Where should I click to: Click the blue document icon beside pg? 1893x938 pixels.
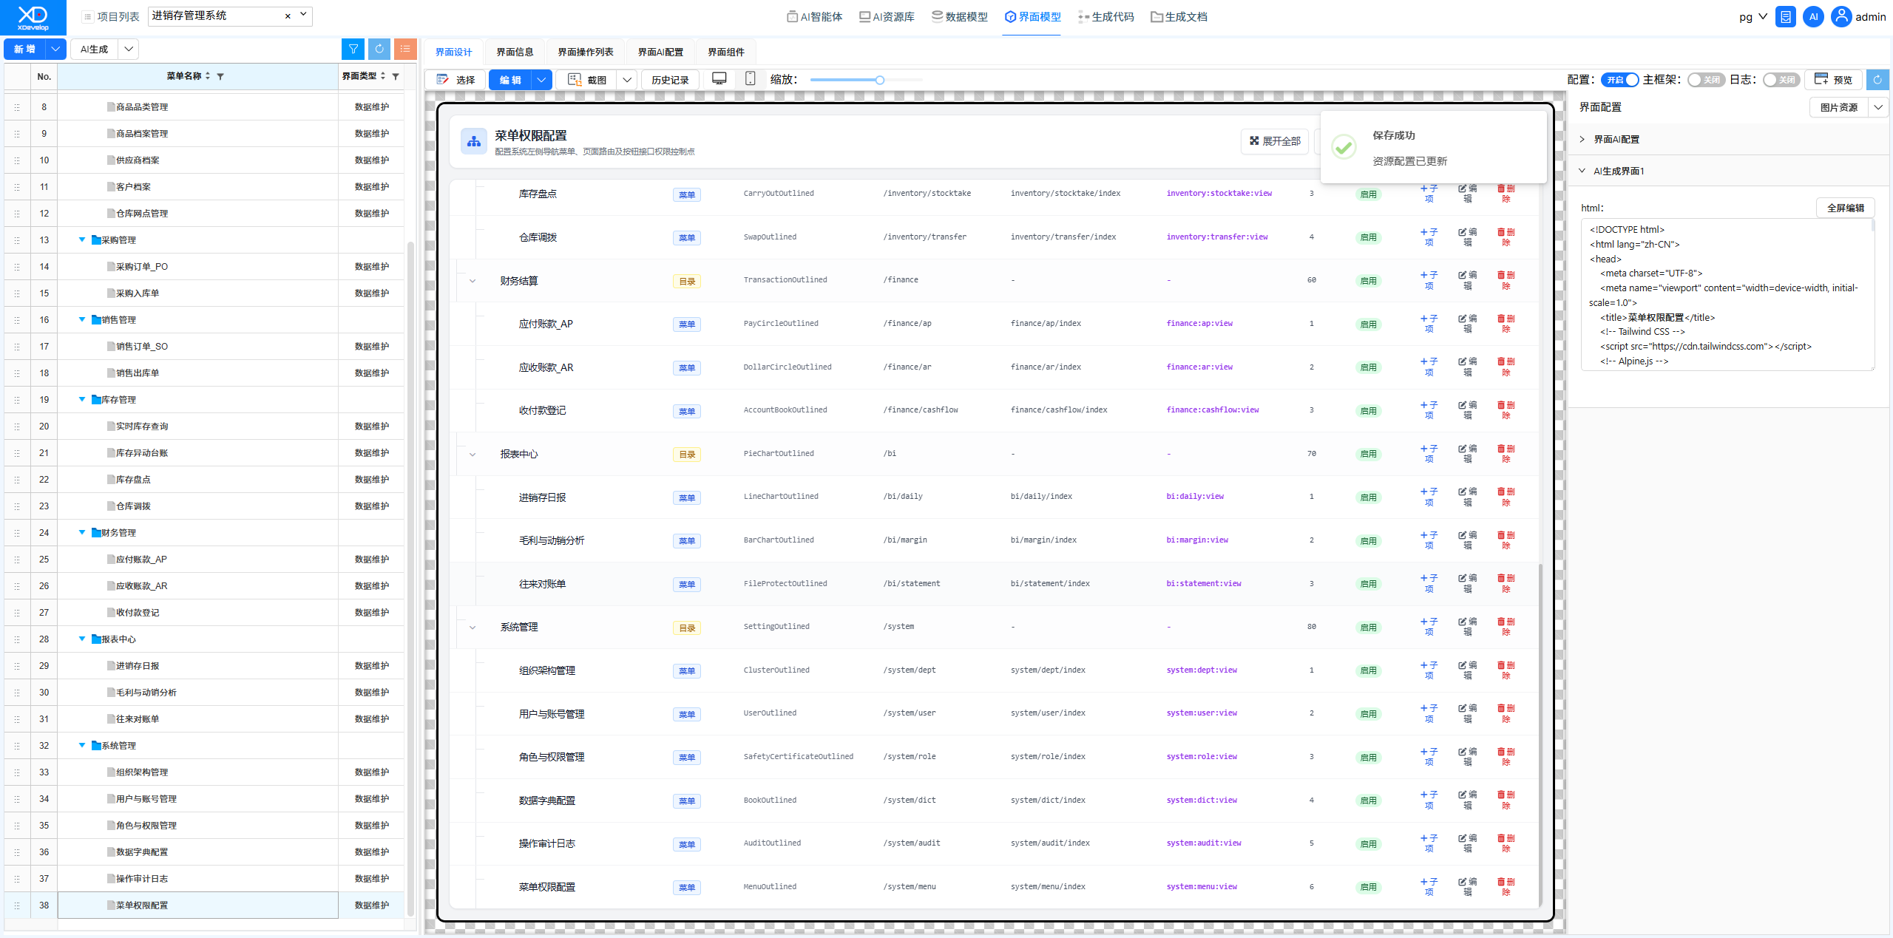[x=1786, y=16]
